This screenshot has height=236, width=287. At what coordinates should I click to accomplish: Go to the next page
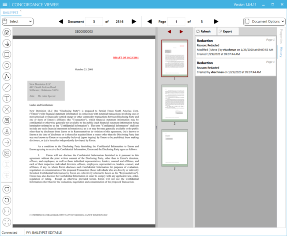[x=216, y=22]
